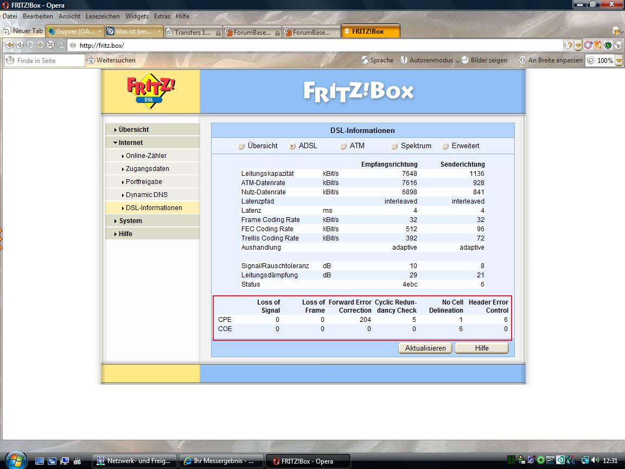Switch to the Was ist bes... tab

click(x=133, y=31)
